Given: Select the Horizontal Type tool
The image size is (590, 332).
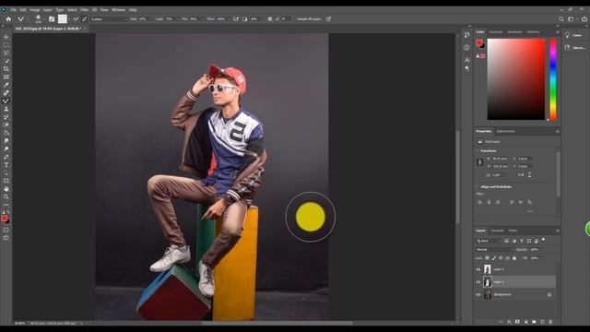Looking at the screenshot, I should click(6, 165).
